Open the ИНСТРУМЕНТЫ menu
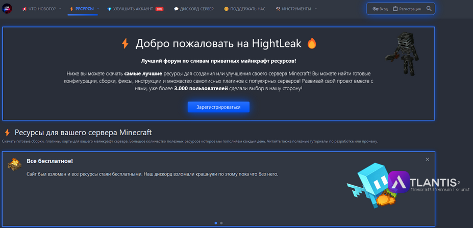 click(x=296, y=9)
